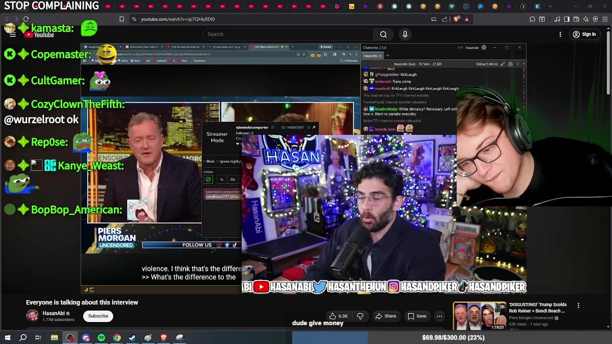The image size is (612, 344).
Task: Open Chatterino settings gear icon
Action: click(x=484, y=47)
